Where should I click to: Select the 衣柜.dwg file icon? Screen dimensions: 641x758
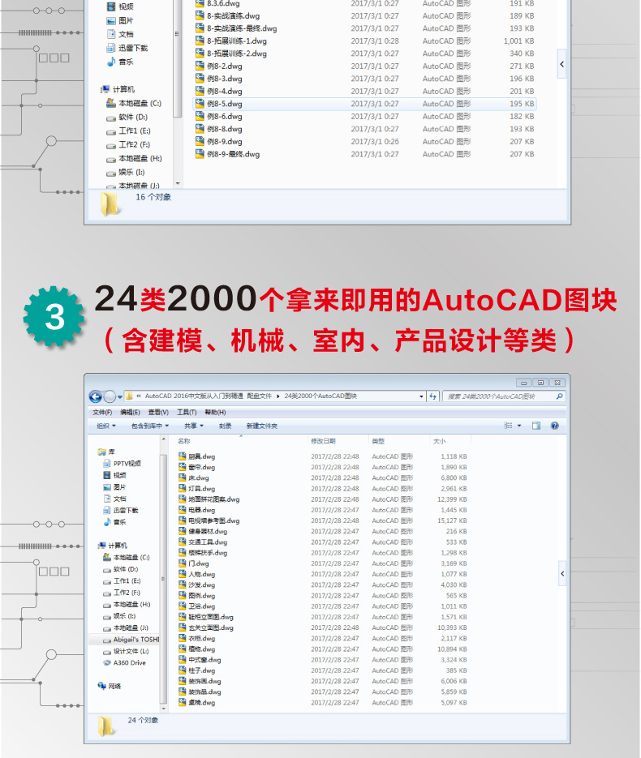click(x=183, y=638)
